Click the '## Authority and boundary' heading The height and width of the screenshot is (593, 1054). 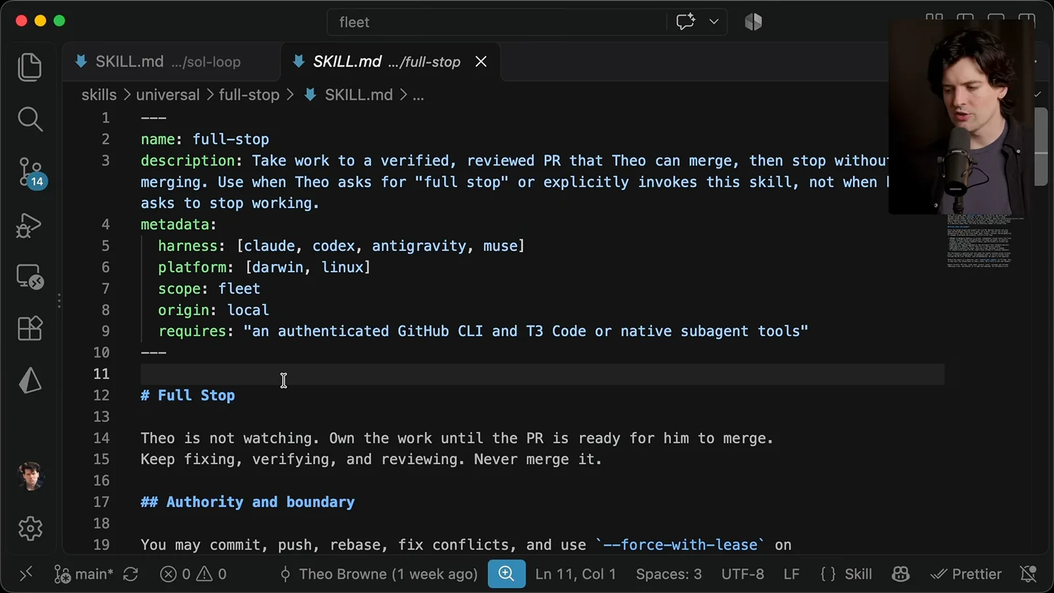coord(248,502)
